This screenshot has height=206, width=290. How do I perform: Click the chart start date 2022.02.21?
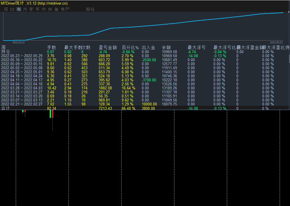(x=18, y=43)
